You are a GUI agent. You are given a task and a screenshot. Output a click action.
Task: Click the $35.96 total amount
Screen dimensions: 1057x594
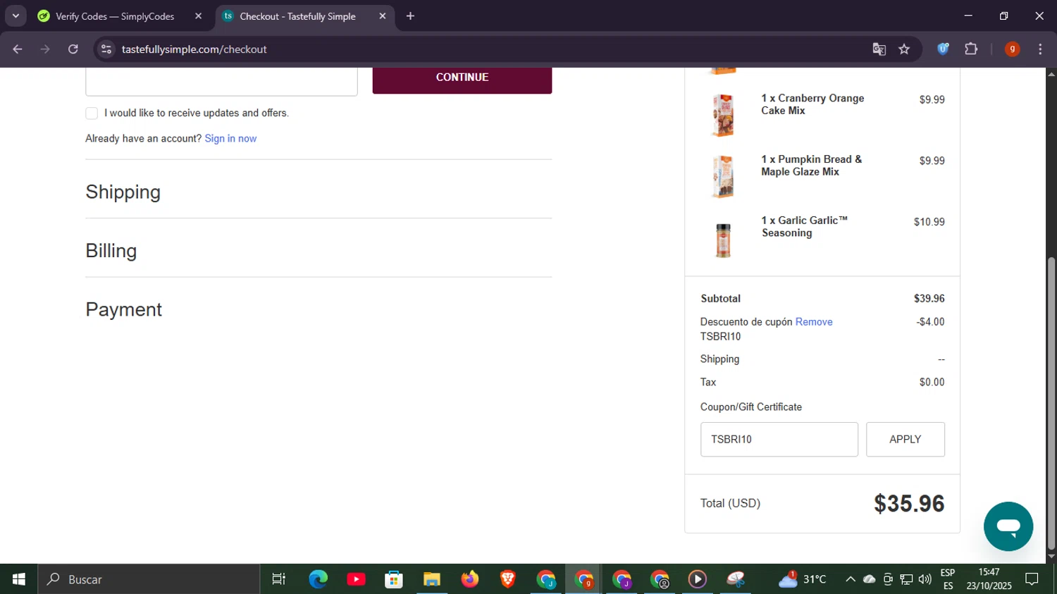point(909,504)
